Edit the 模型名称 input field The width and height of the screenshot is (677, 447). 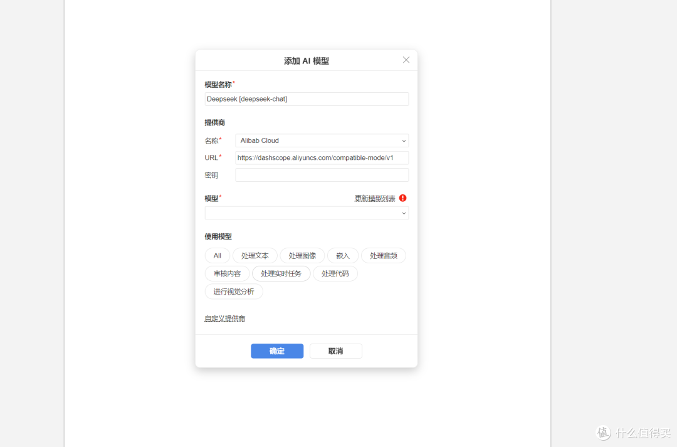(x=307, y=99)
